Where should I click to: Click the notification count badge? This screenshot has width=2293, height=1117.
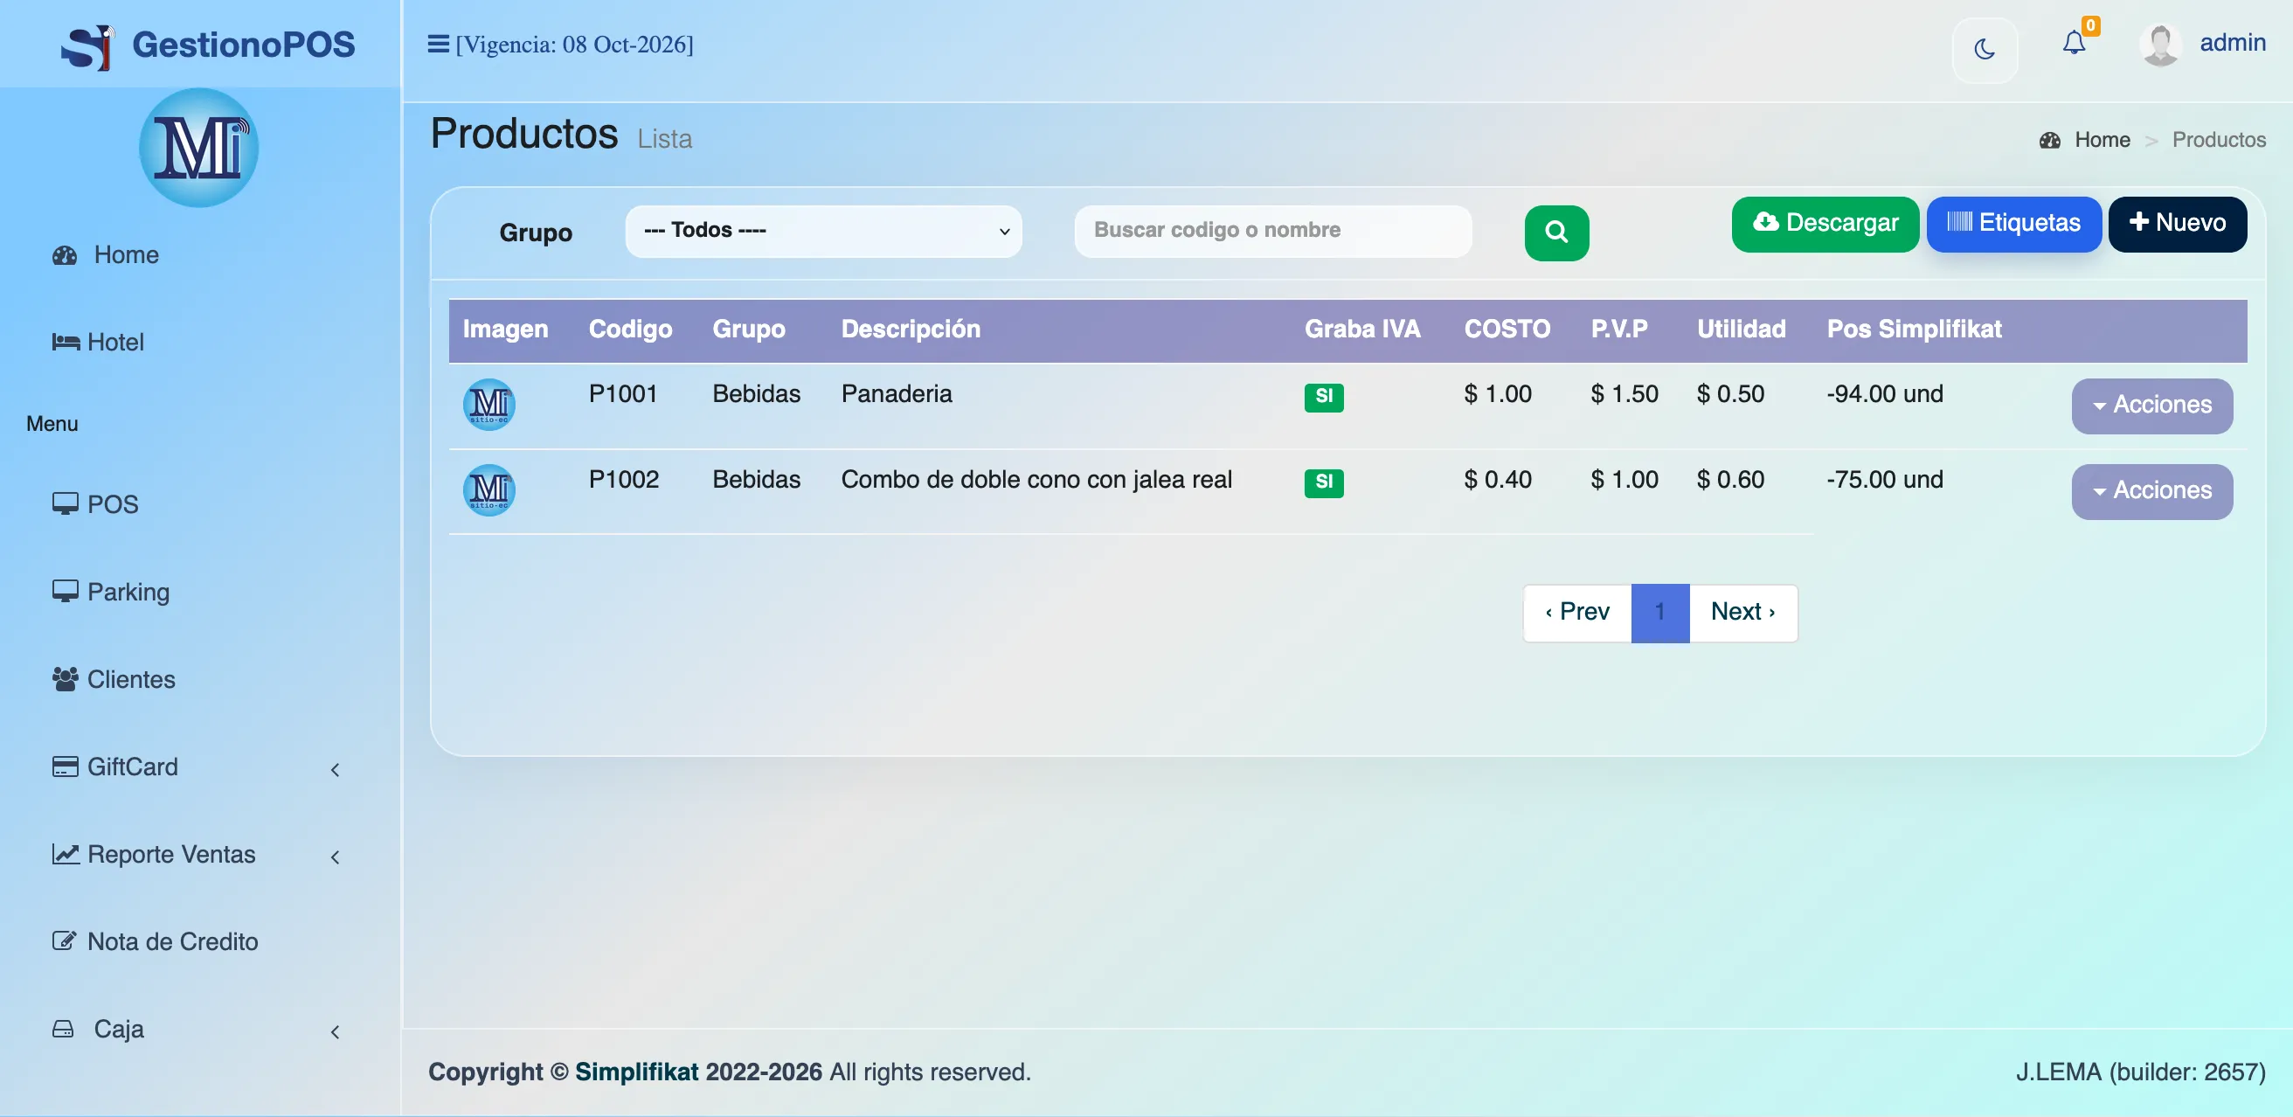pos(2090,26)
